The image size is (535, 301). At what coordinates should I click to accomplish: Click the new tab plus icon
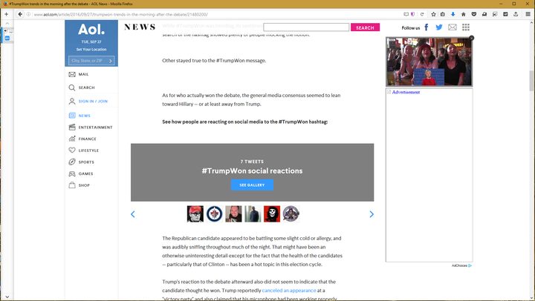click(6, 14)
